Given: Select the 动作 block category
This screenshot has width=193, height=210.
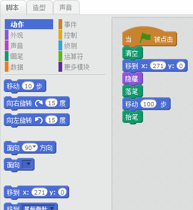Looking at the screenshot, I should 29,24.
